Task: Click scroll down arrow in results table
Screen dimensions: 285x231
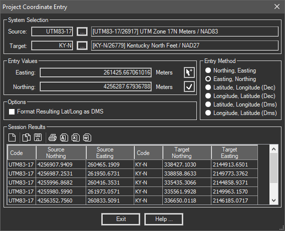Action: pos(274,200)
